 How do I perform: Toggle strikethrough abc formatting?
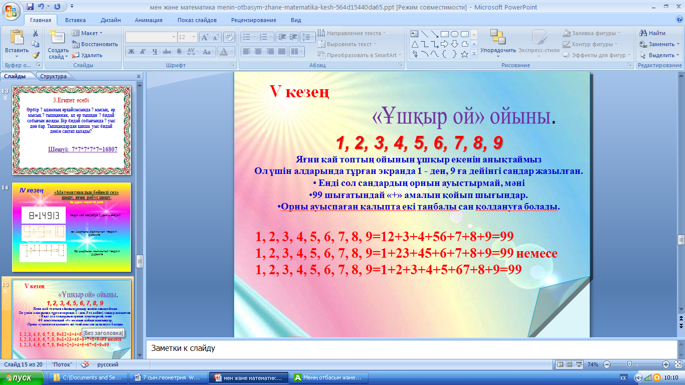[x=167, y=51]
